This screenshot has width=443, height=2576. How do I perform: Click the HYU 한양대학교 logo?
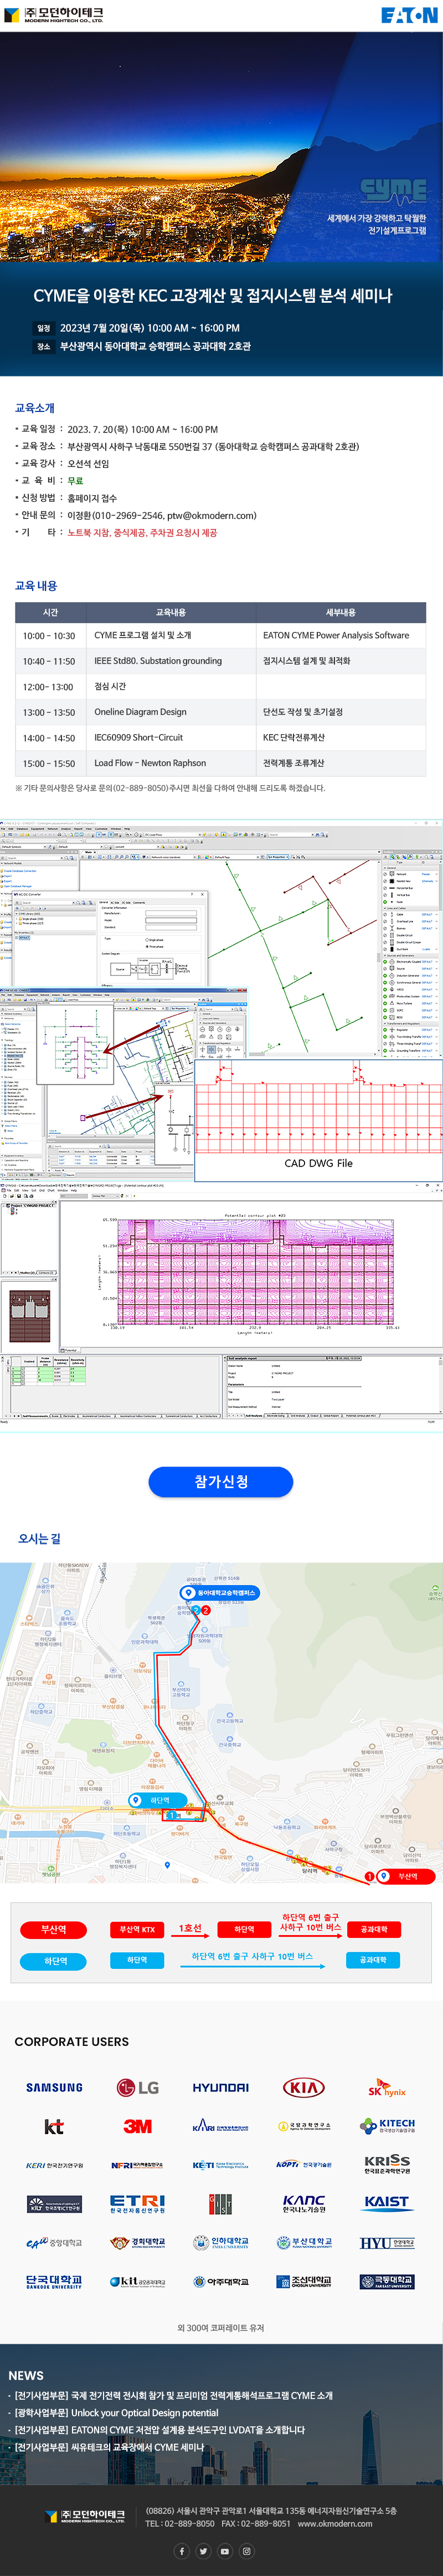click(x=387, y=2243)
